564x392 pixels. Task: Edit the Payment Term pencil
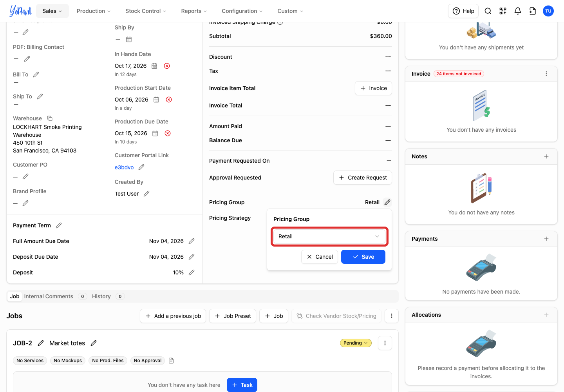pos(59,225)
